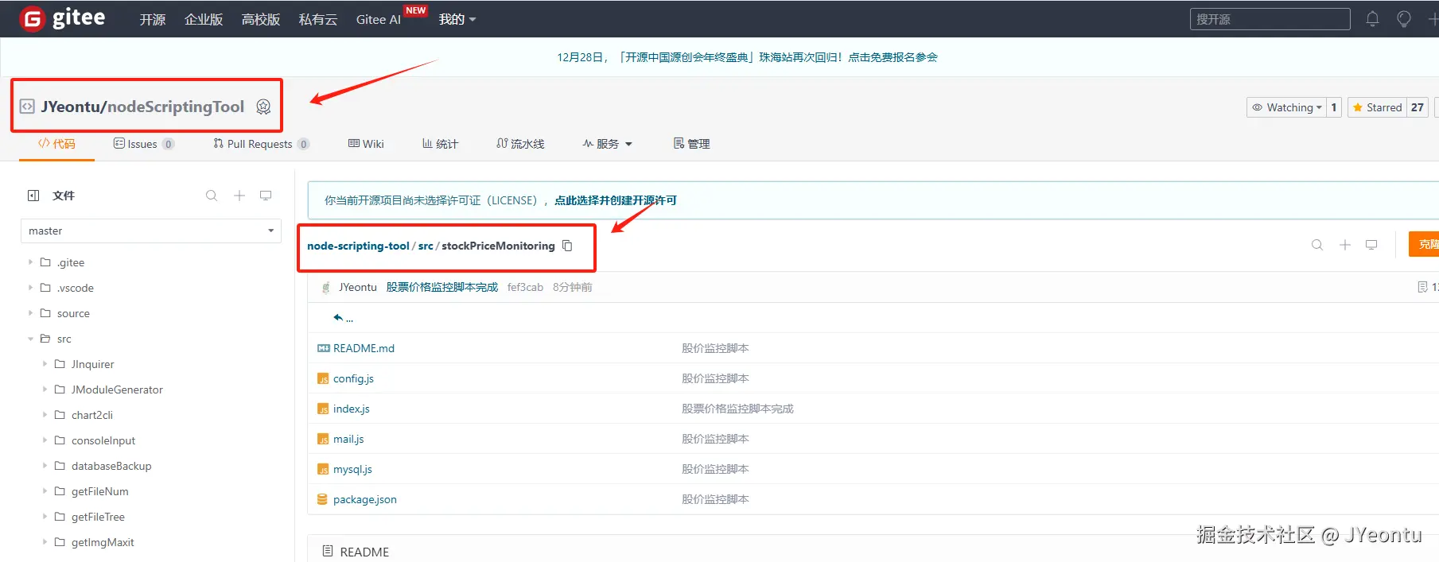Viewport: 1439px width, 562px height.
Task: Click the commit message 股票价格监控脚本完成 beside JYeontu
Action: 442,287
